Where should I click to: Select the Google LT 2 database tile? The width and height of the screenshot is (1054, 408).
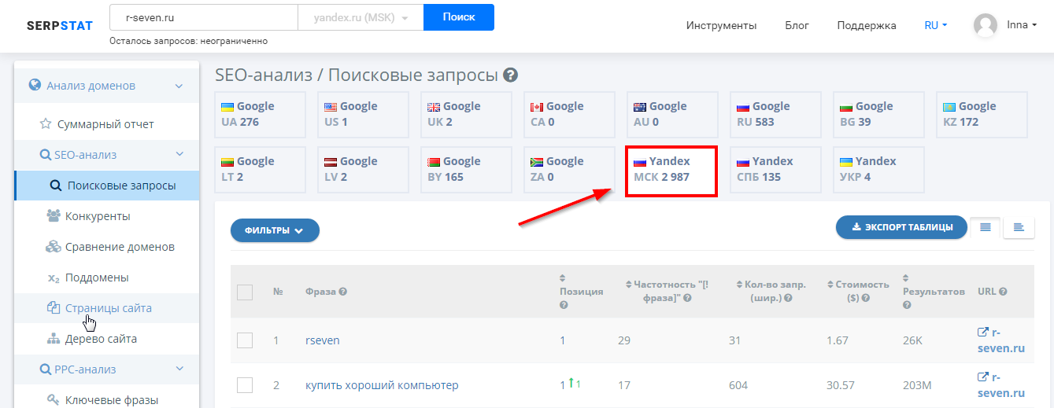click(260, 169)
